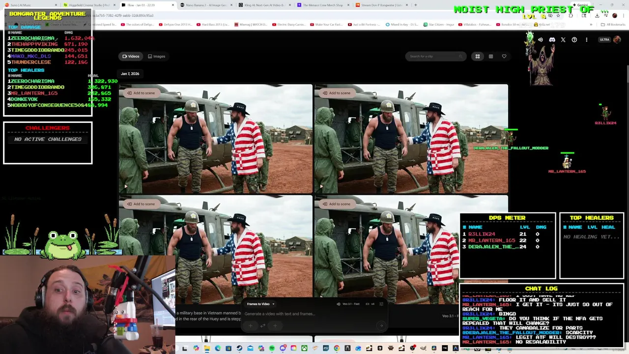Image resolution: width=629 pixels, height=354 pixels.
Task: Bookmark this page with the star icon
Action: click(558, 16)
